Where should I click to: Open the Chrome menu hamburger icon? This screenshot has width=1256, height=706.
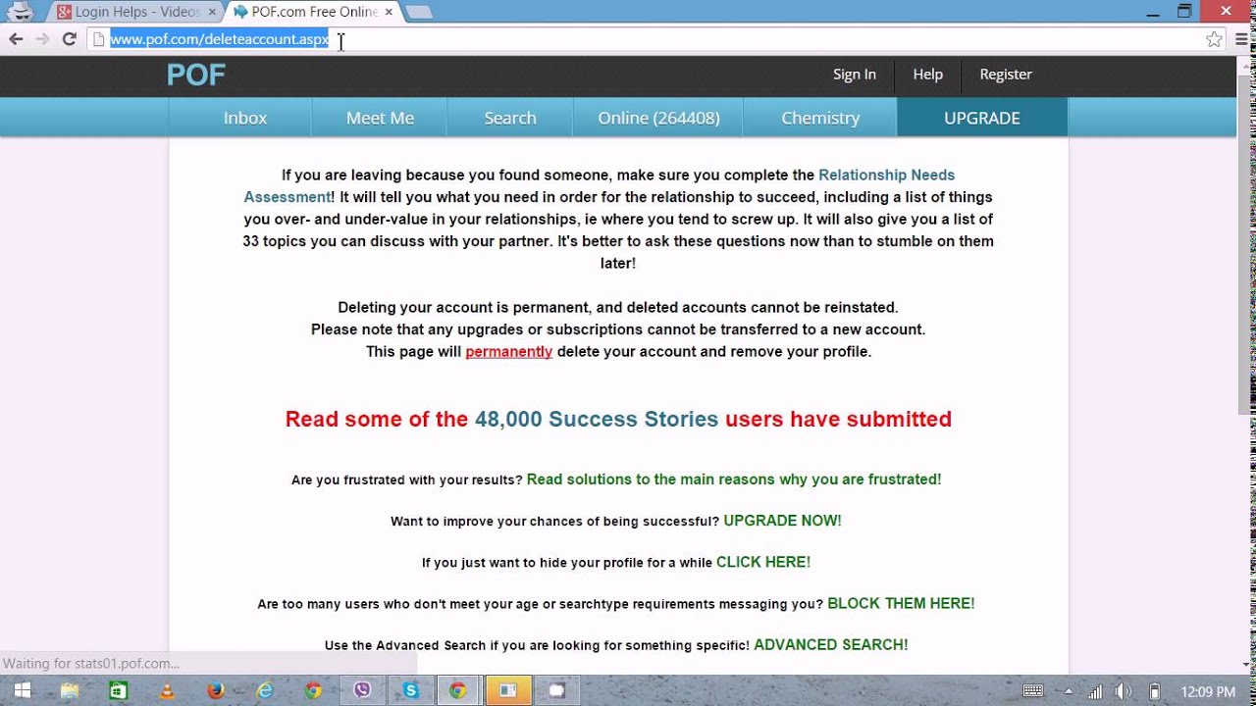click(1242, 39)
